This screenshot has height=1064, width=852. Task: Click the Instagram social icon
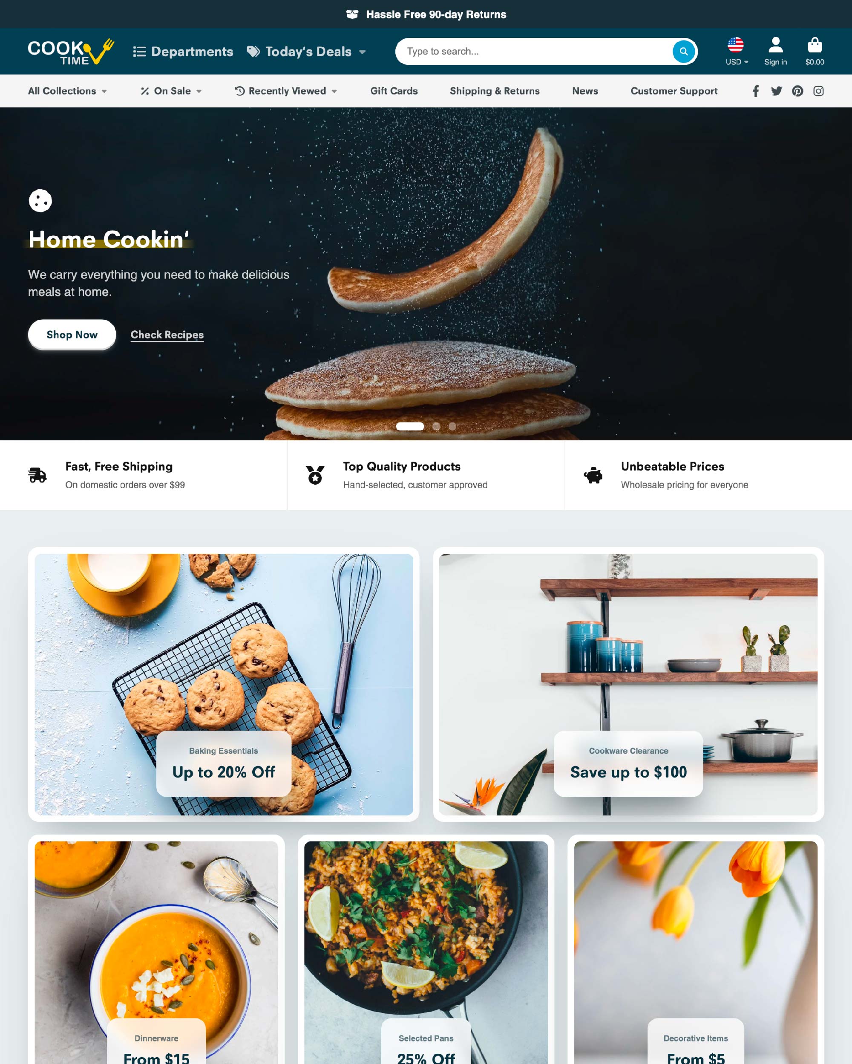817,90
